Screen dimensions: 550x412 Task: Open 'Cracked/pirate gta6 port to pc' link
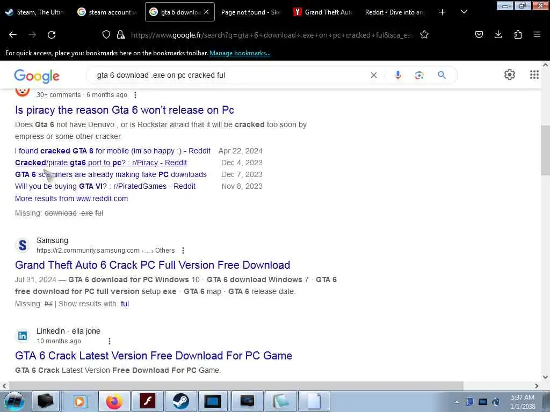[x=101, y=163]
